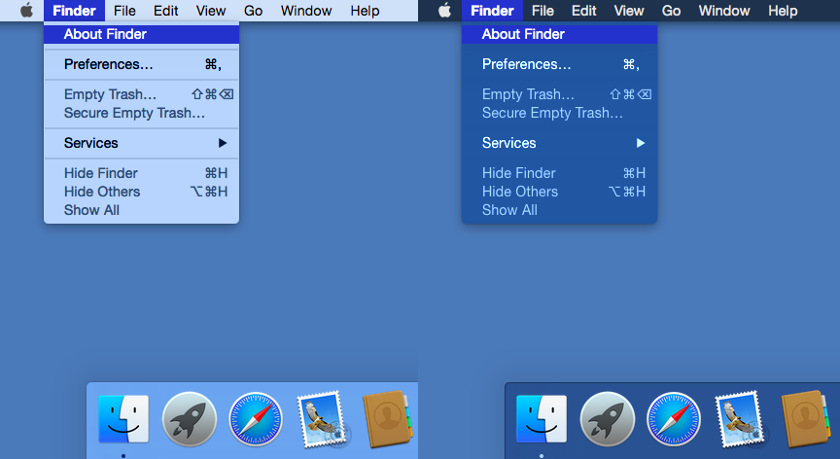Open Contacts book icon in the dark Dock

point(806,419)
